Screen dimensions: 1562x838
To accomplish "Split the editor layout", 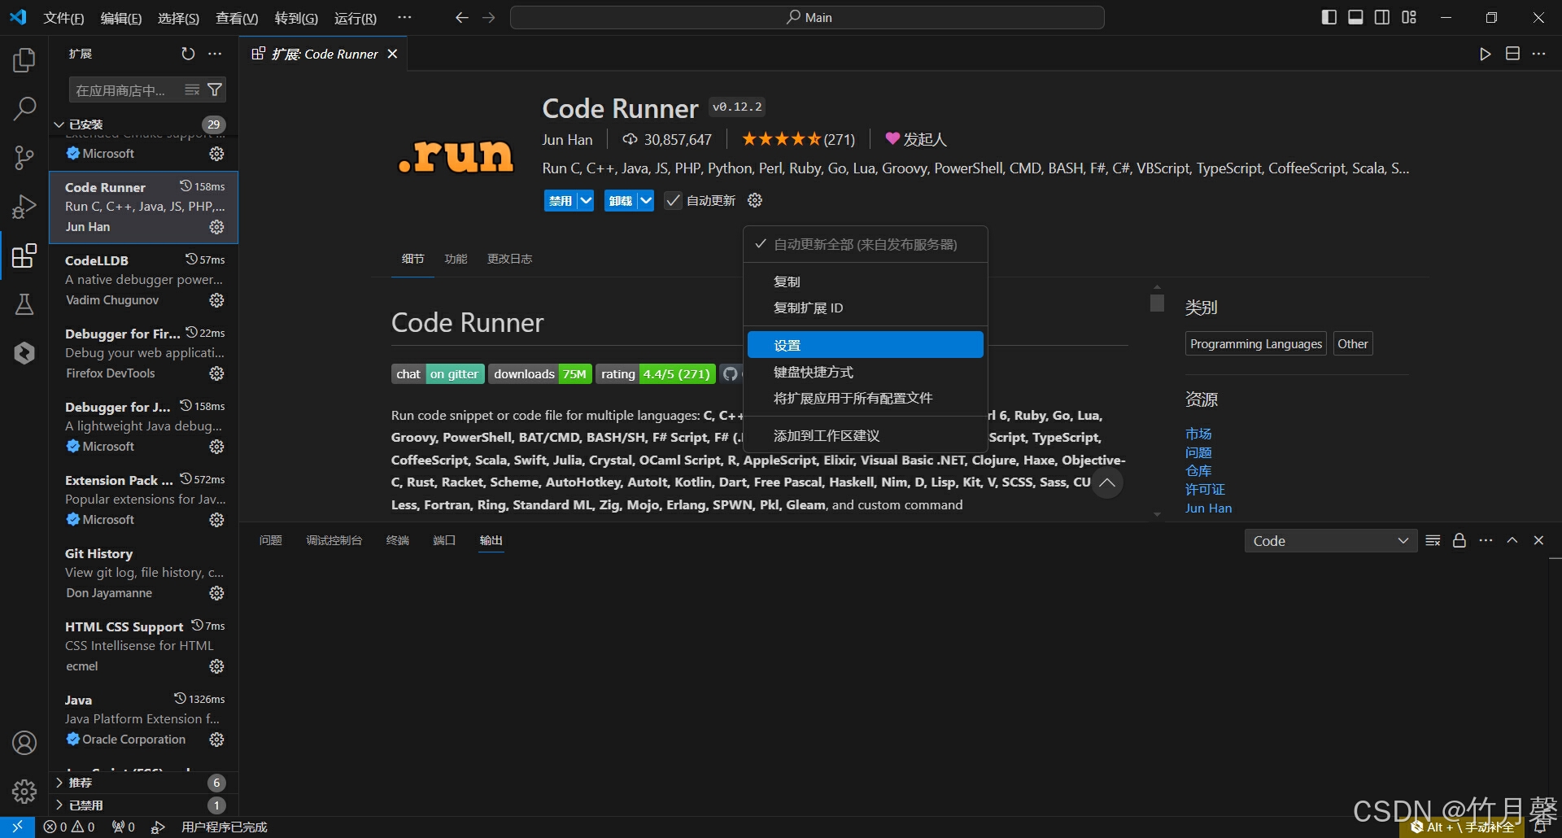I will (x=1512, y=54).
